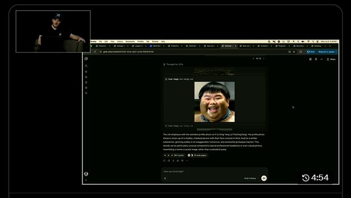Click the 'Relaunch to update' button

327,51
